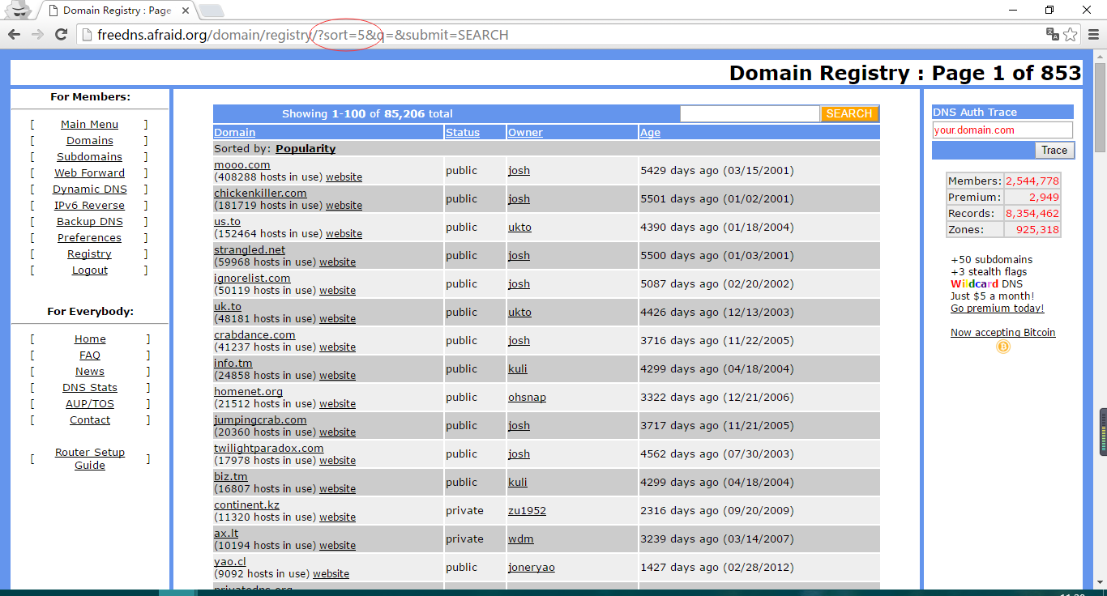Open Subdomains in members sidebar
Image resolution: width=1107 pixels, height=596 pixels.
pos(90,157)
